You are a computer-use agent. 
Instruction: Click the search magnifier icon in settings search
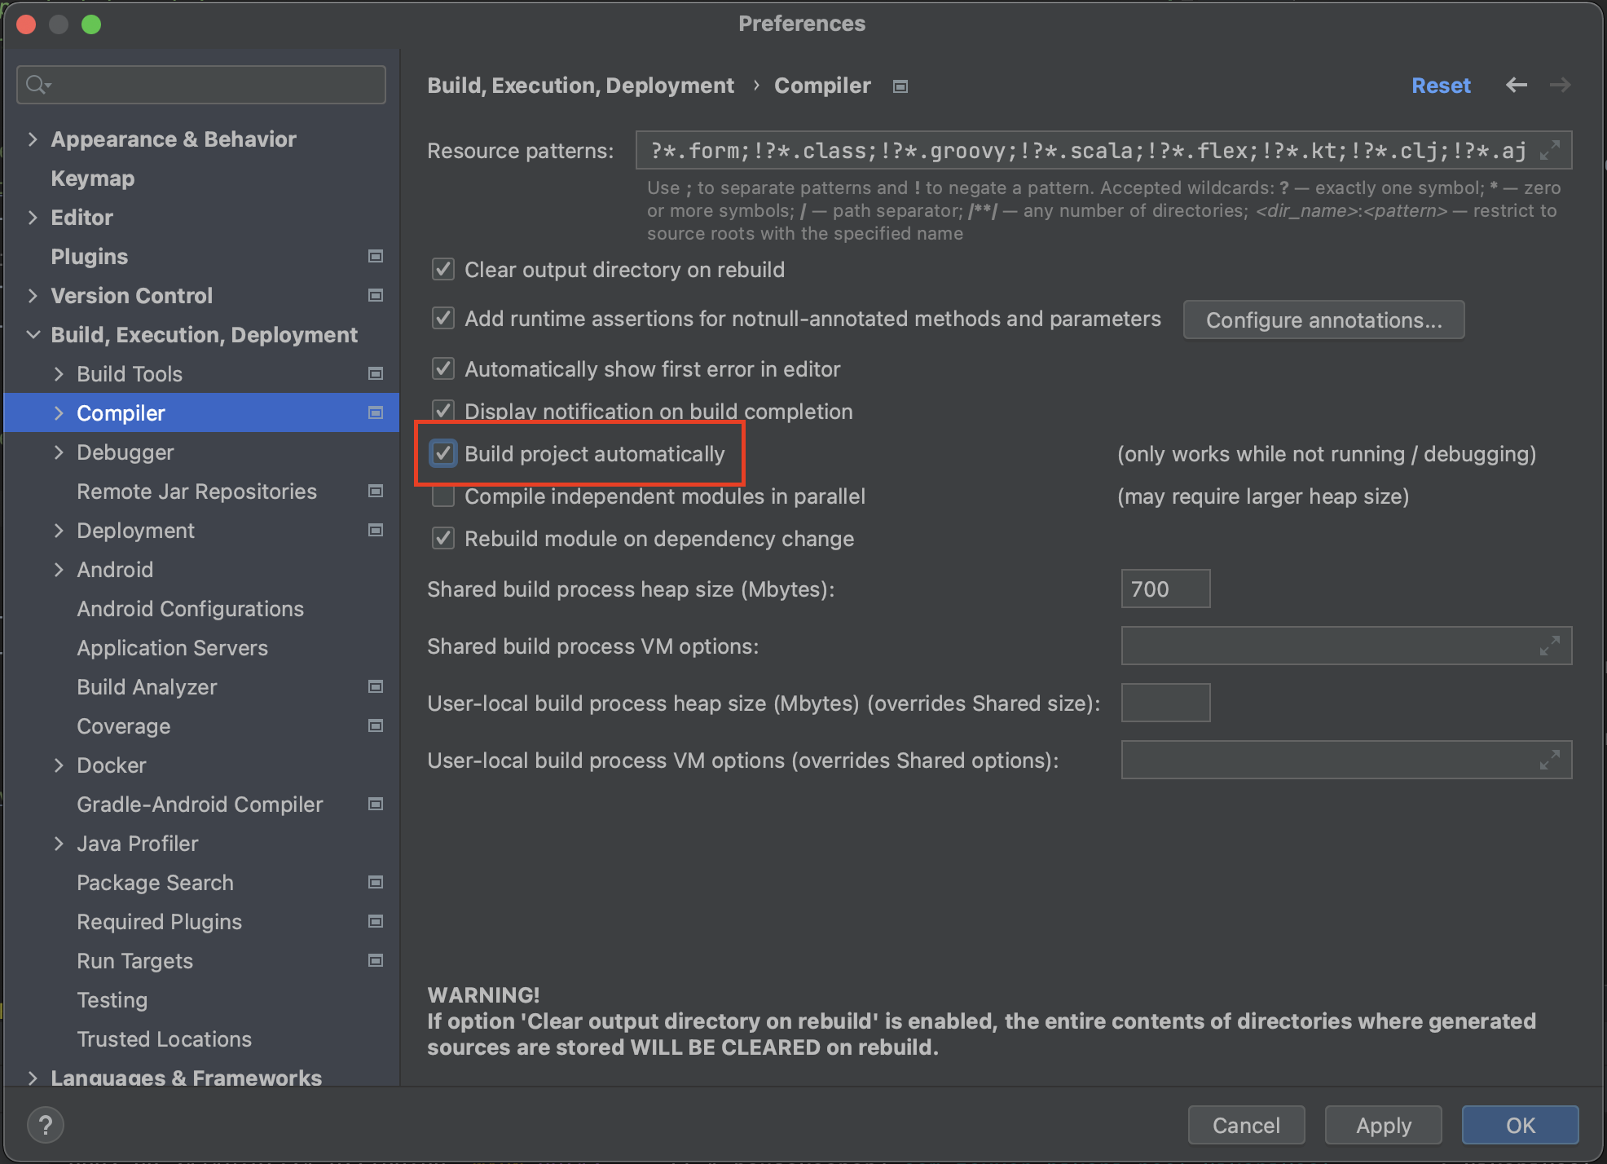pos(37,85)
